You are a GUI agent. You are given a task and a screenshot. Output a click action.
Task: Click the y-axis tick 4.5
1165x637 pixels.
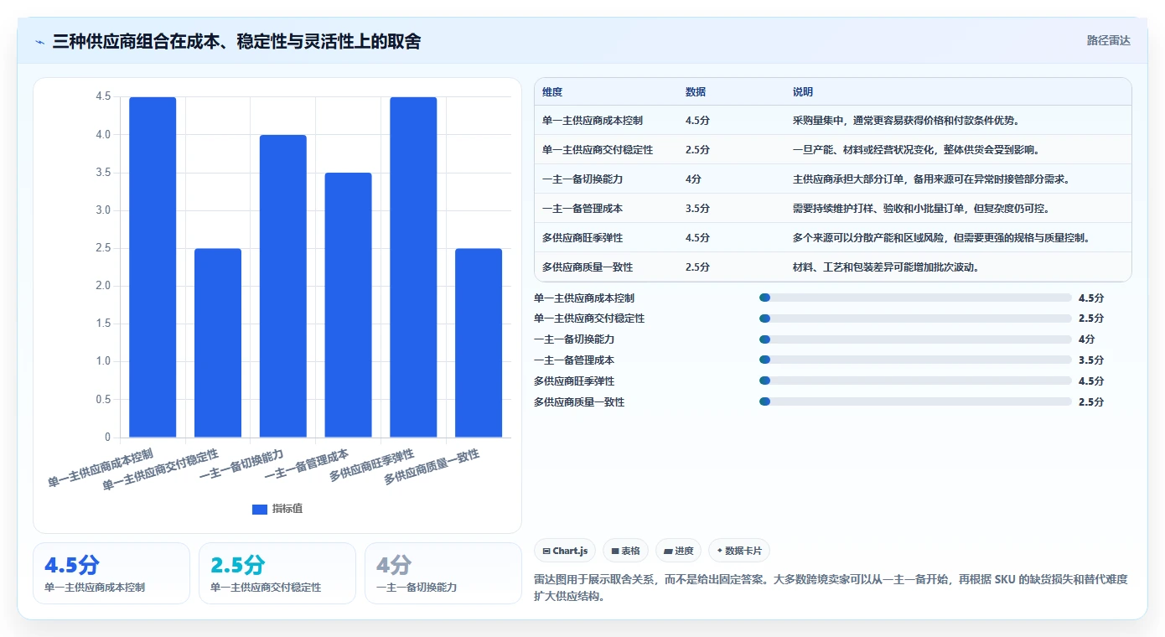point(103,96)
